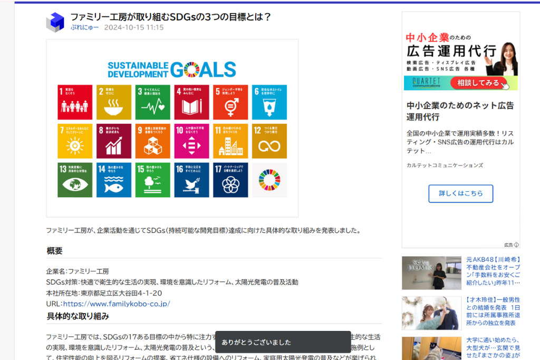540x360 pixels.
Task: Click the 具体的な取り組み section heading
Action: click(x=78, y=316)
